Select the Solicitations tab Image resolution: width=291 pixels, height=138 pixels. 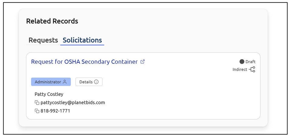(82, 40)
